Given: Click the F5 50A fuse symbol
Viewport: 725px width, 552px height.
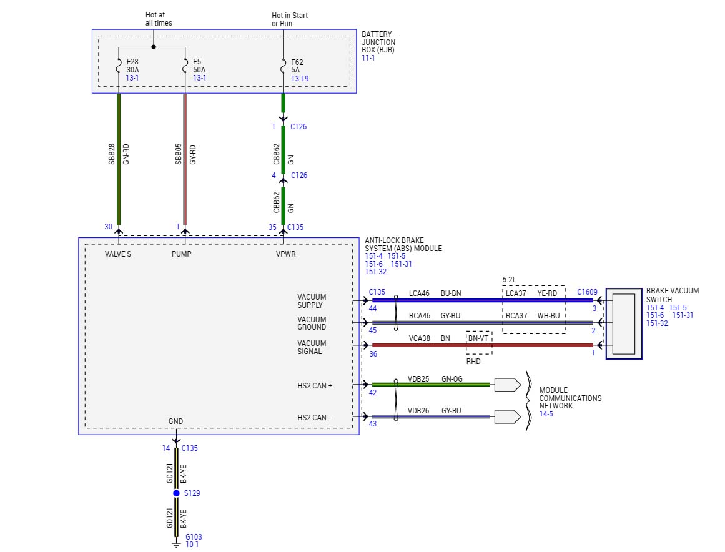Looking at the screenshot, I should pyautogui.click(x=185, y=66).
